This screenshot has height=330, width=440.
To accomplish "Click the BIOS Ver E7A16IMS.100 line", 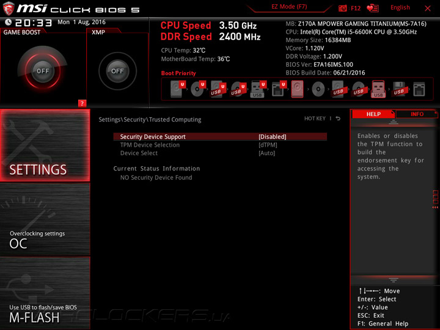I will pyautogui.click(x=320, y=65).
